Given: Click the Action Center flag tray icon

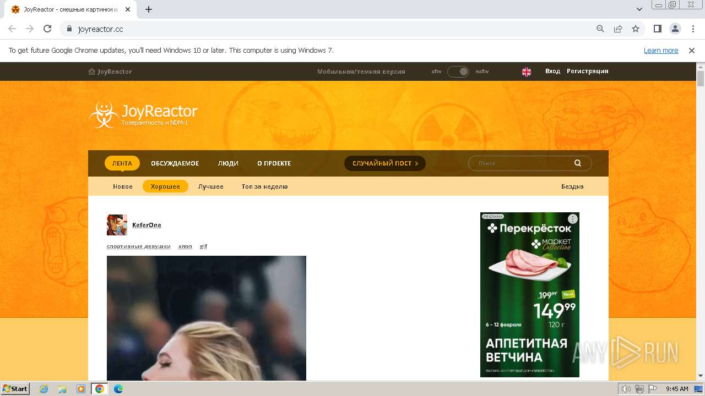Looking at the screenshot, I should coord(653,389).
